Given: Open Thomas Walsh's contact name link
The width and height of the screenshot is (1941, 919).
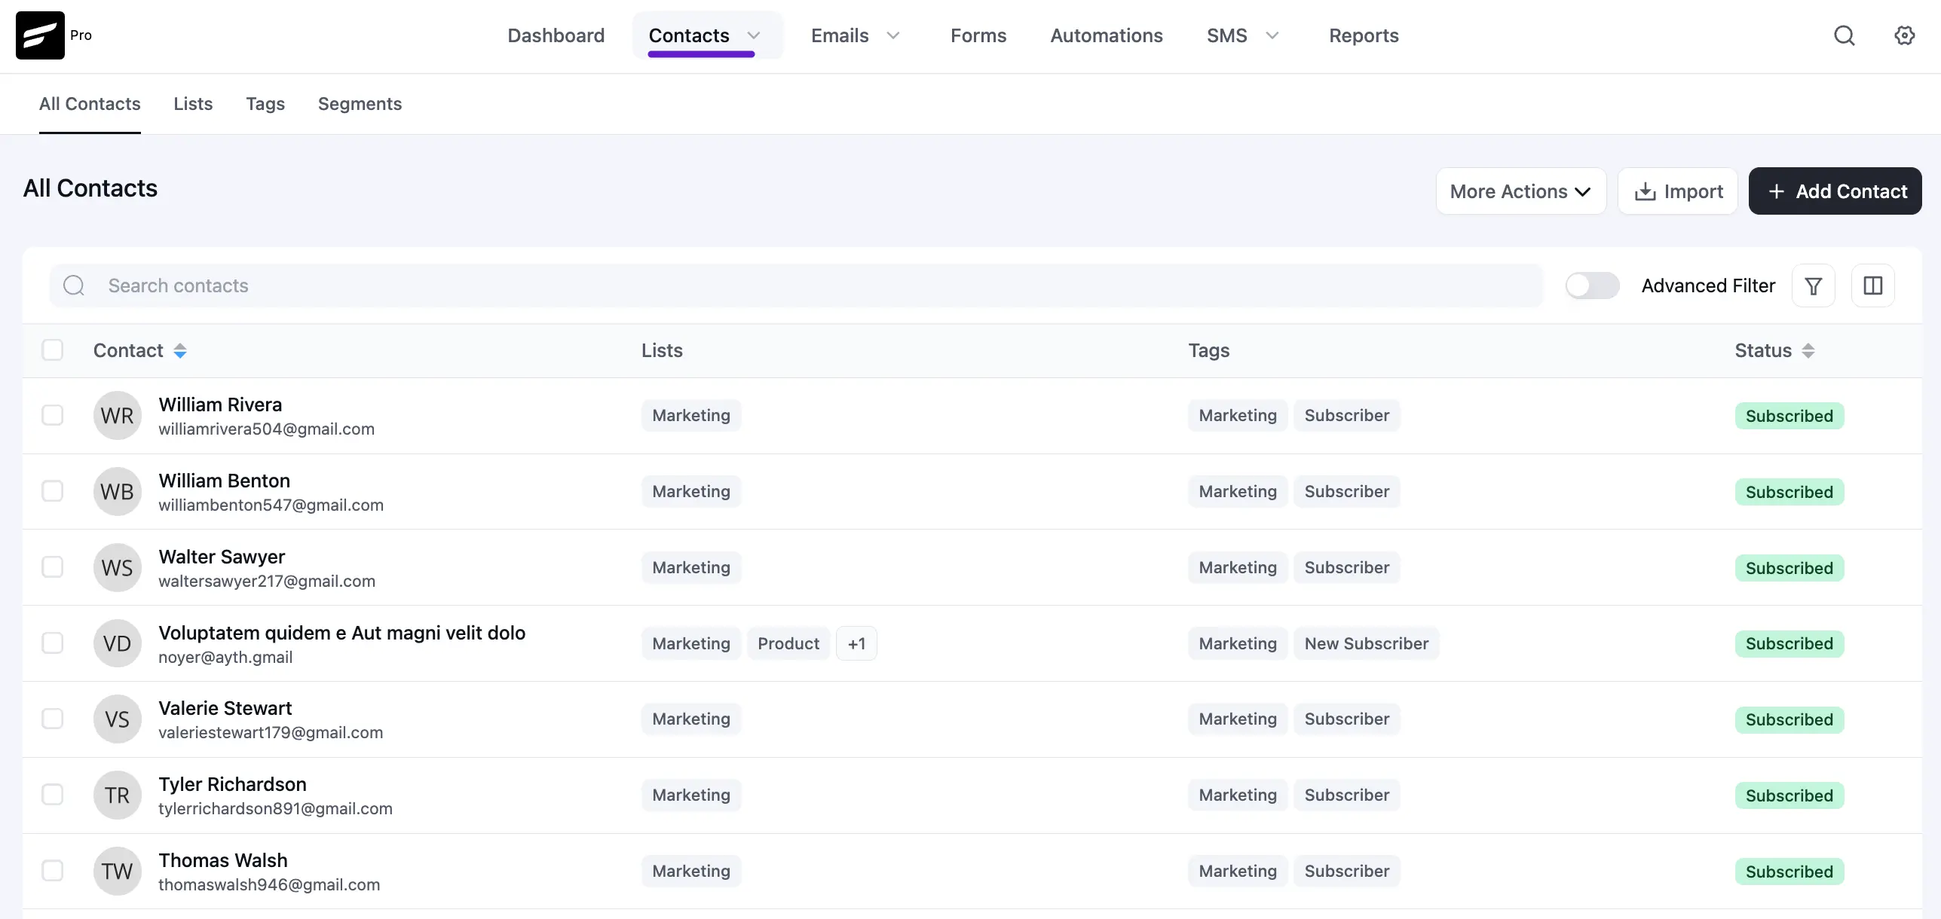Looking at the screenshot, I should tap(222, 860).
